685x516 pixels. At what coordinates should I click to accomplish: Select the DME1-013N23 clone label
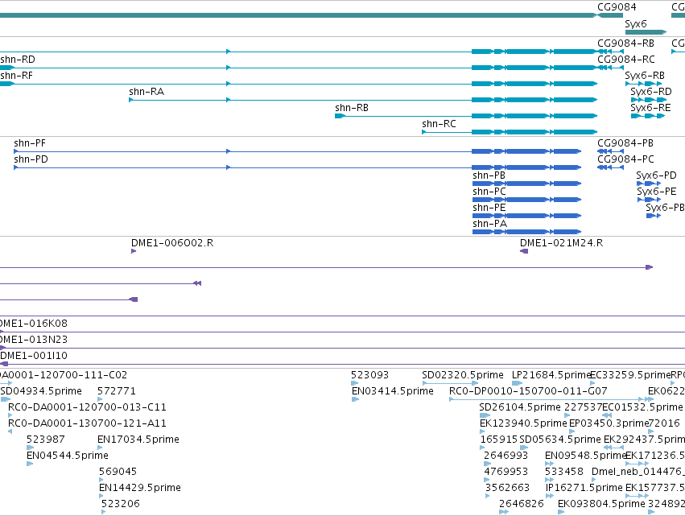click(x=34, y=340)
